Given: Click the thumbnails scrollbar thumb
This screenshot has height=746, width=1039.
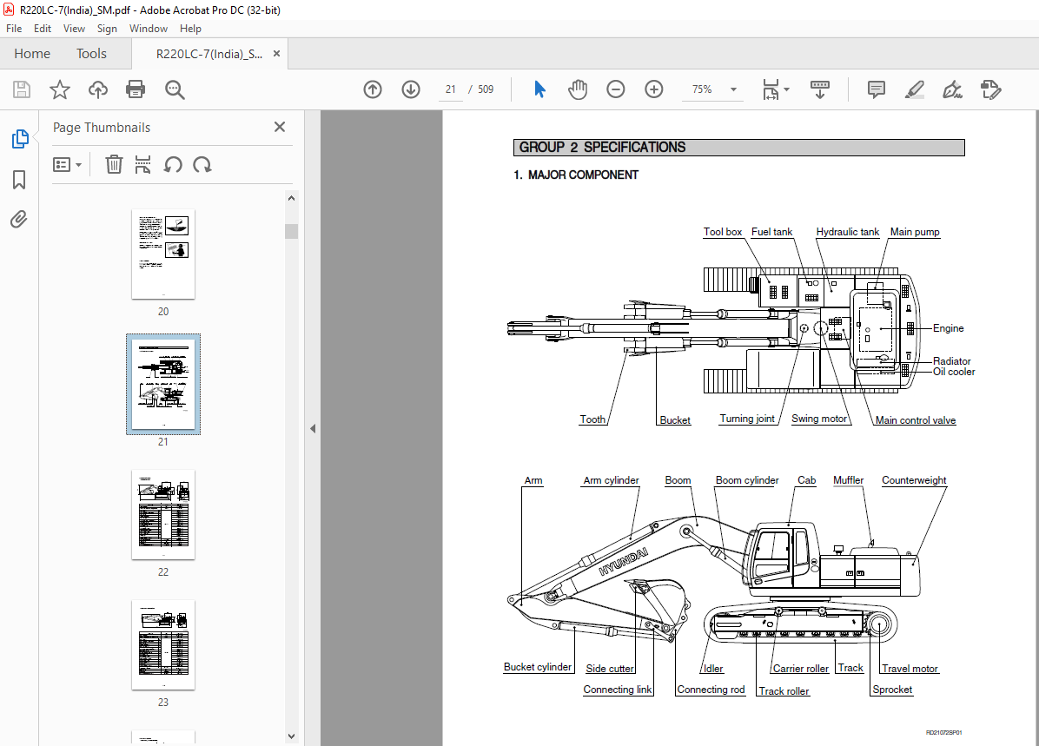Looking at the screenshot, I should (292, 230).
